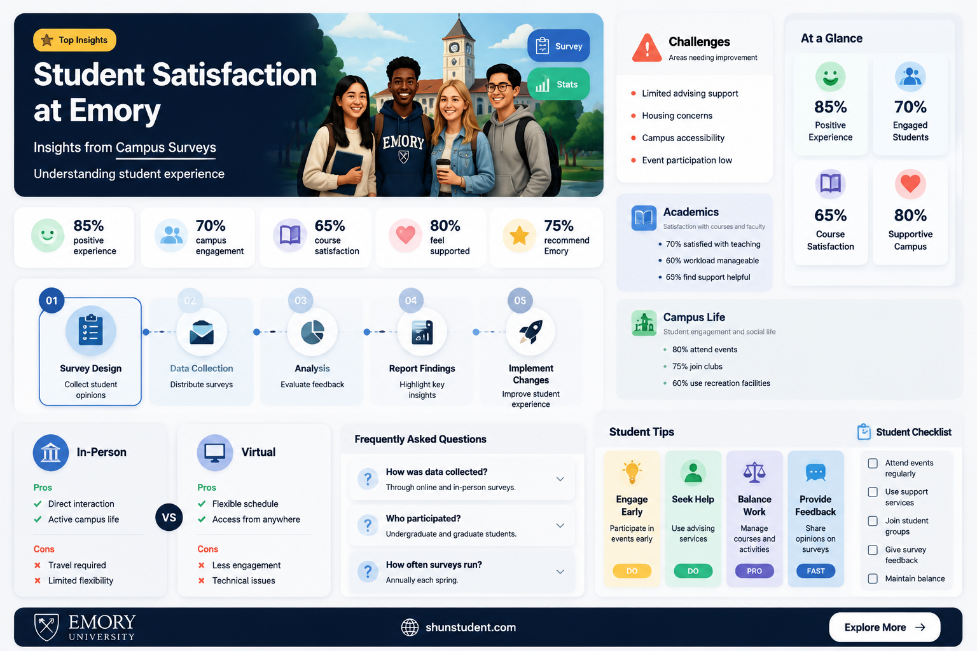Click '70% satisfied with teaching' text

[713, 244]
